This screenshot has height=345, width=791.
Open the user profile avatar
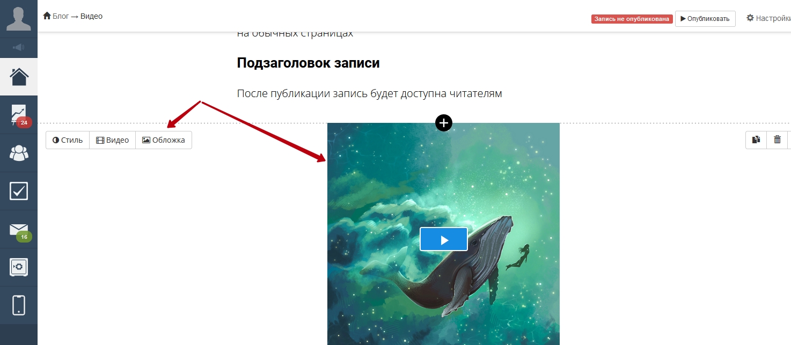19,19
